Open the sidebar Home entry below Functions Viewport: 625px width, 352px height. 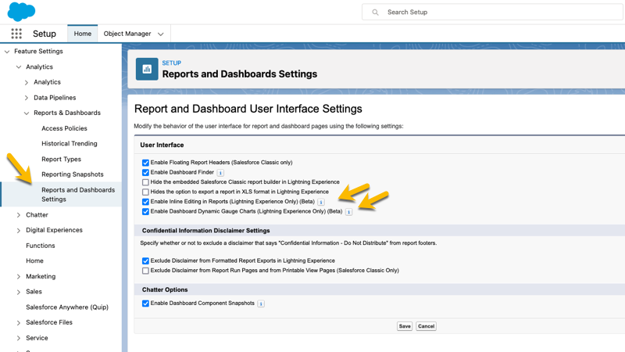coord(34,260)
